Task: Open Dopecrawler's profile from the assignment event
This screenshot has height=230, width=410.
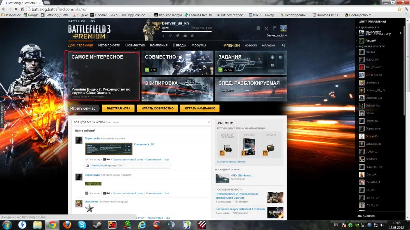Action: pyautogui.click(x=93, y=138)
